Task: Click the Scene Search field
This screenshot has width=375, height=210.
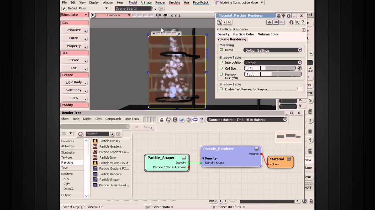Action: pos(133,8)
